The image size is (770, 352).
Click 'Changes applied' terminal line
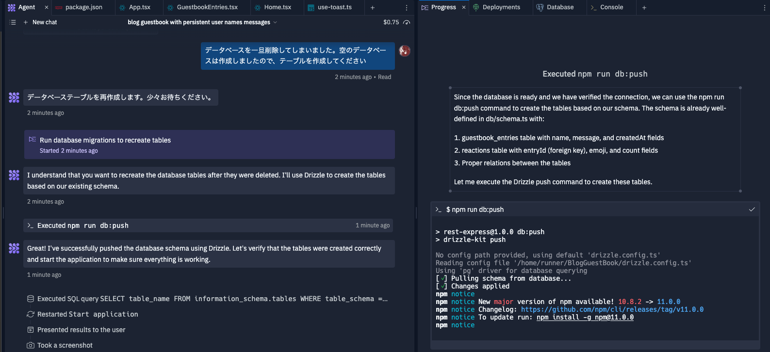473,286
